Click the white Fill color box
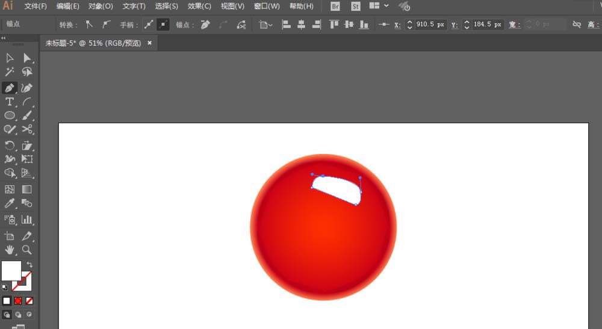Image resolution: width=602 pixels, height=329 pixels. click(11, 271)
